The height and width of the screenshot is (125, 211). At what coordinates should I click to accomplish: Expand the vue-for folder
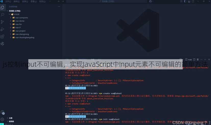click(x=10, y=24)
